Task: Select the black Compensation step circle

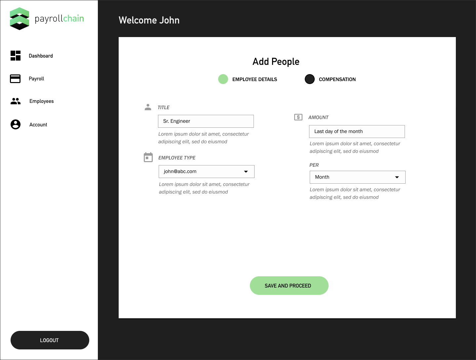Action: pyautogui.click(x=310, y=79)
